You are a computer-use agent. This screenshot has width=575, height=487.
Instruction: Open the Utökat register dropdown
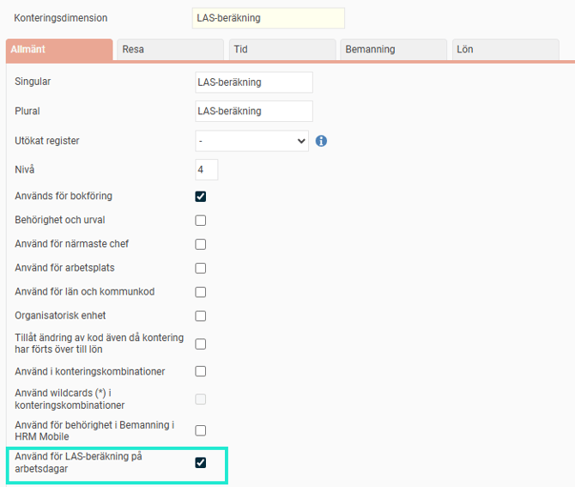(x=252, y=141)
